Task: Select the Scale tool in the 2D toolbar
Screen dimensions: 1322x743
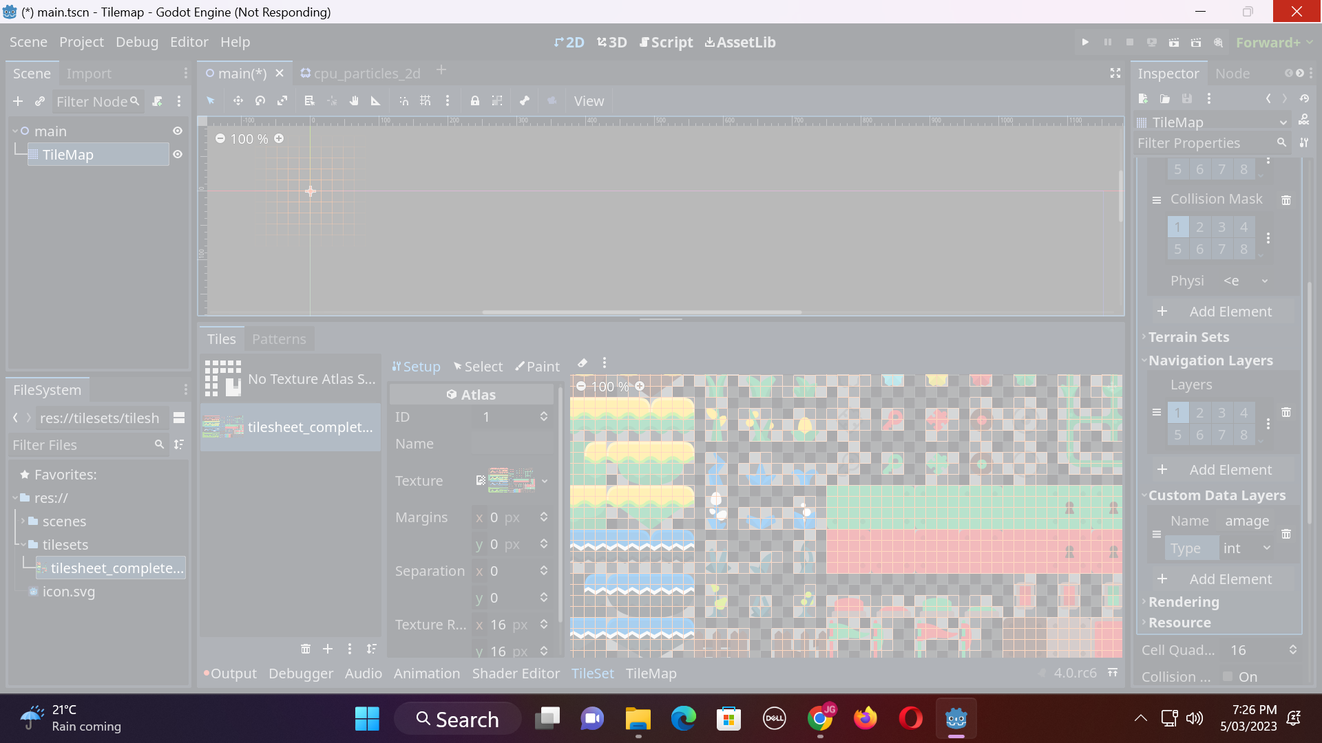Action: [282, 100]
